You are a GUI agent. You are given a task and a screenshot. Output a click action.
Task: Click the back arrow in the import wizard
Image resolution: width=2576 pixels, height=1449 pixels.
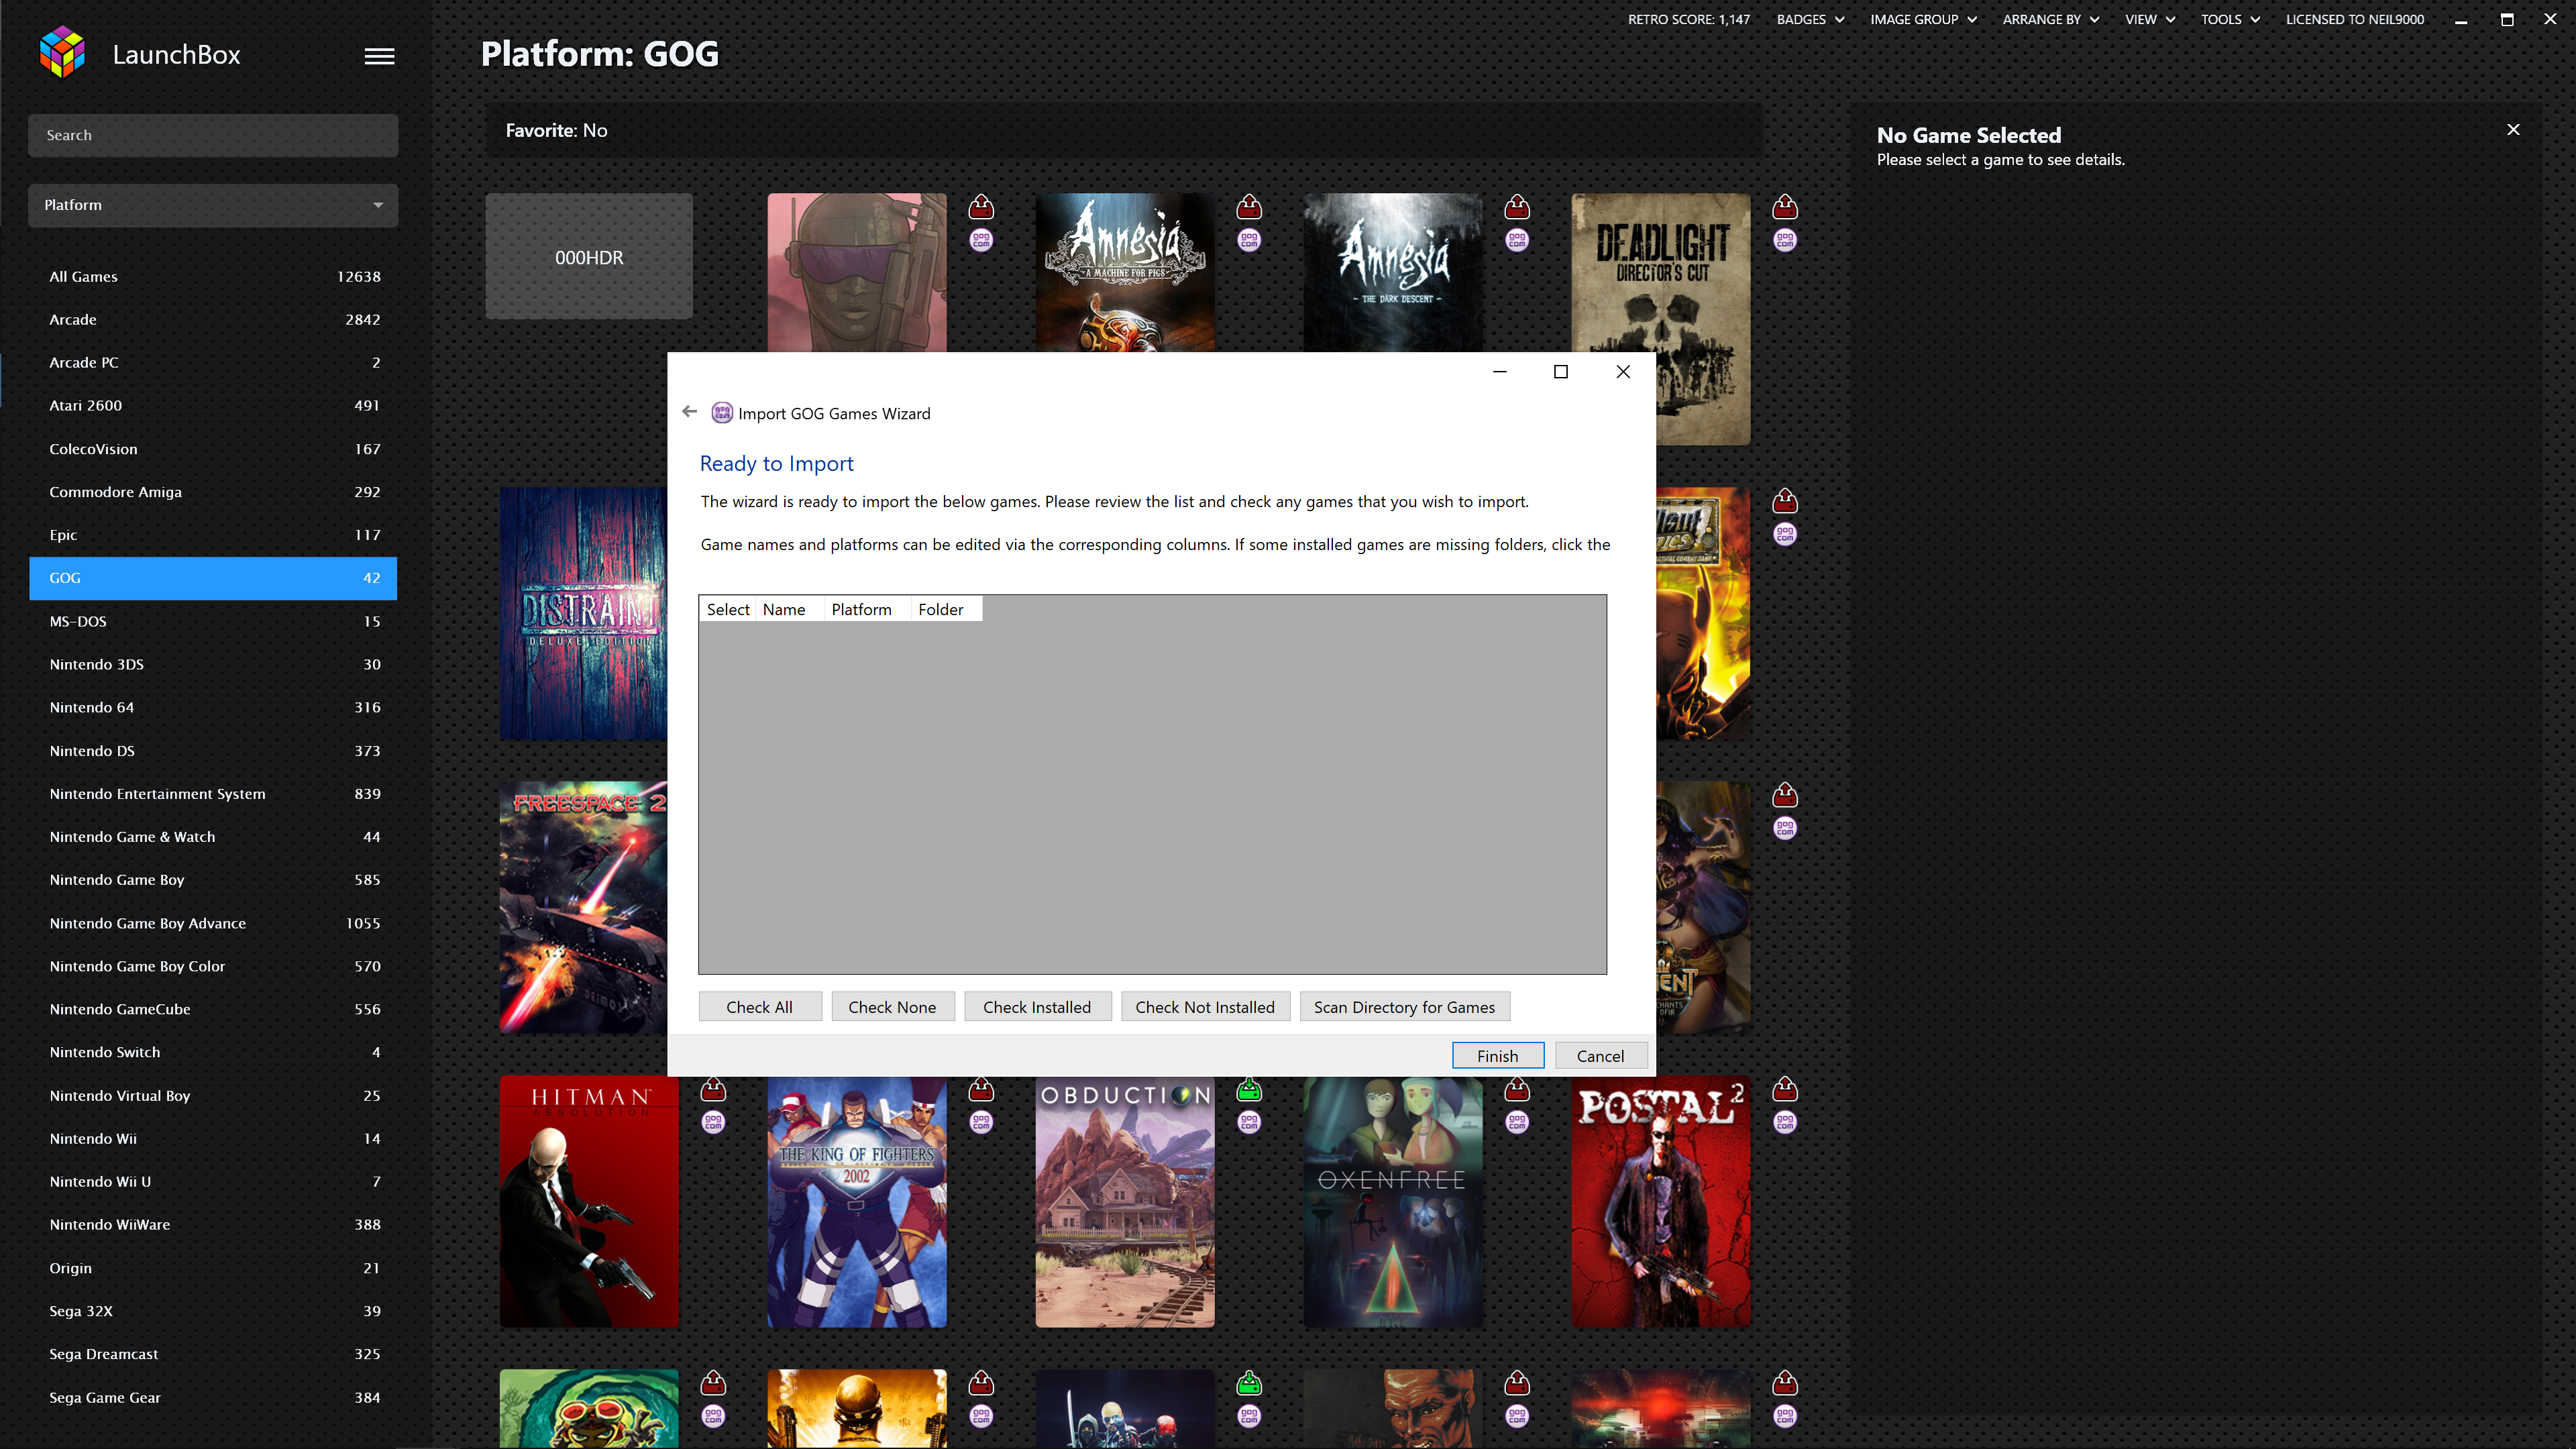(x=689, y=412)
